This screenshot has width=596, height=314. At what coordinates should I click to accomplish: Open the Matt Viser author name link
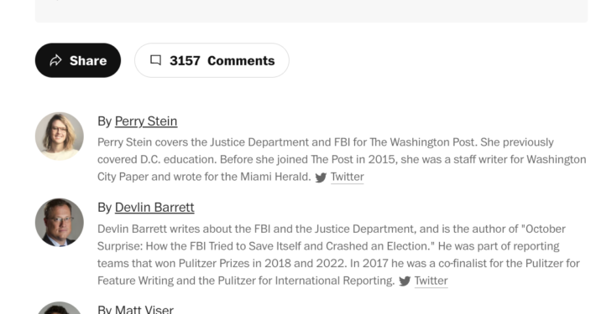[144, 309]
